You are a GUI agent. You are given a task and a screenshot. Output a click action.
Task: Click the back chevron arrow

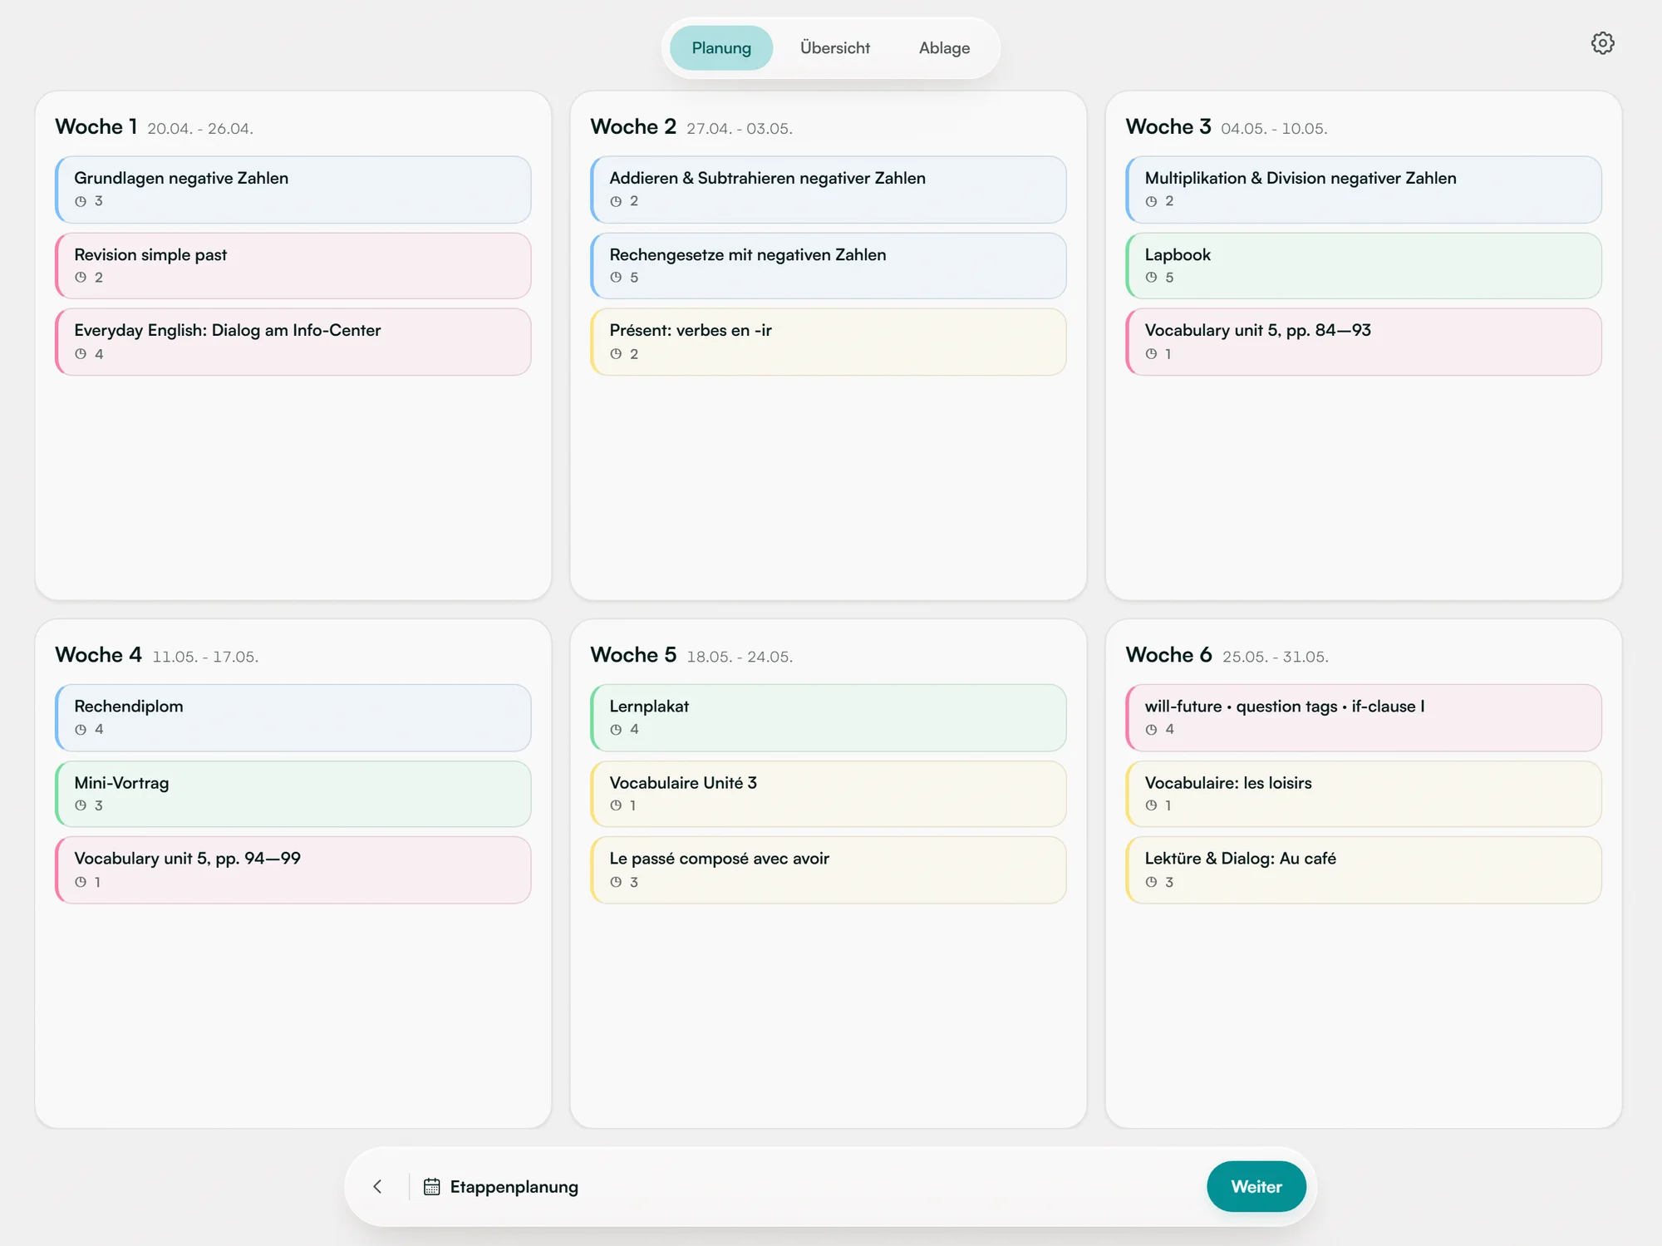tap(377, 1186)
